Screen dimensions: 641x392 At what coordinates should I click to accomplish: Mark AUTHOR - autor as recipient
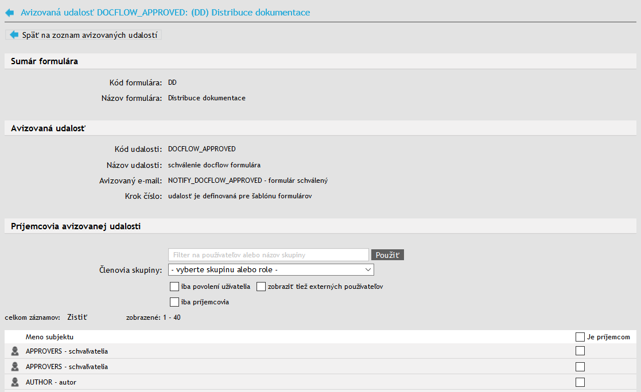[x=580, y=382]
